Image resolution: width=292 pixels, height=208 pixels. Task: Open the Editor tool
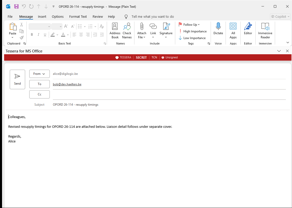(248, 29)
